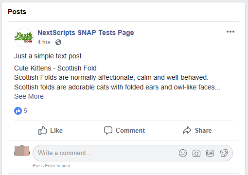
Task: Click the blue thumbs-up reaction icon
Action: point(18,111)
